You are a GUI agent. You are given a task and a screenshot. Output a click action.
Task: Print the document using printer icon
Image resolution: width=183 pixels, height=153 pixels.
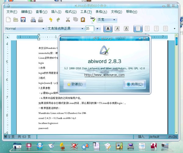pos(41,20)
